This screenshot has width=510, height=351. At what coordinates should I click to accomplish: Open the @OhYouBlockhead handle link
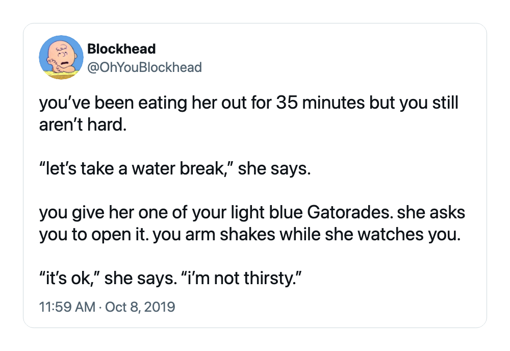pyautogui.click(x=145, y=67)
